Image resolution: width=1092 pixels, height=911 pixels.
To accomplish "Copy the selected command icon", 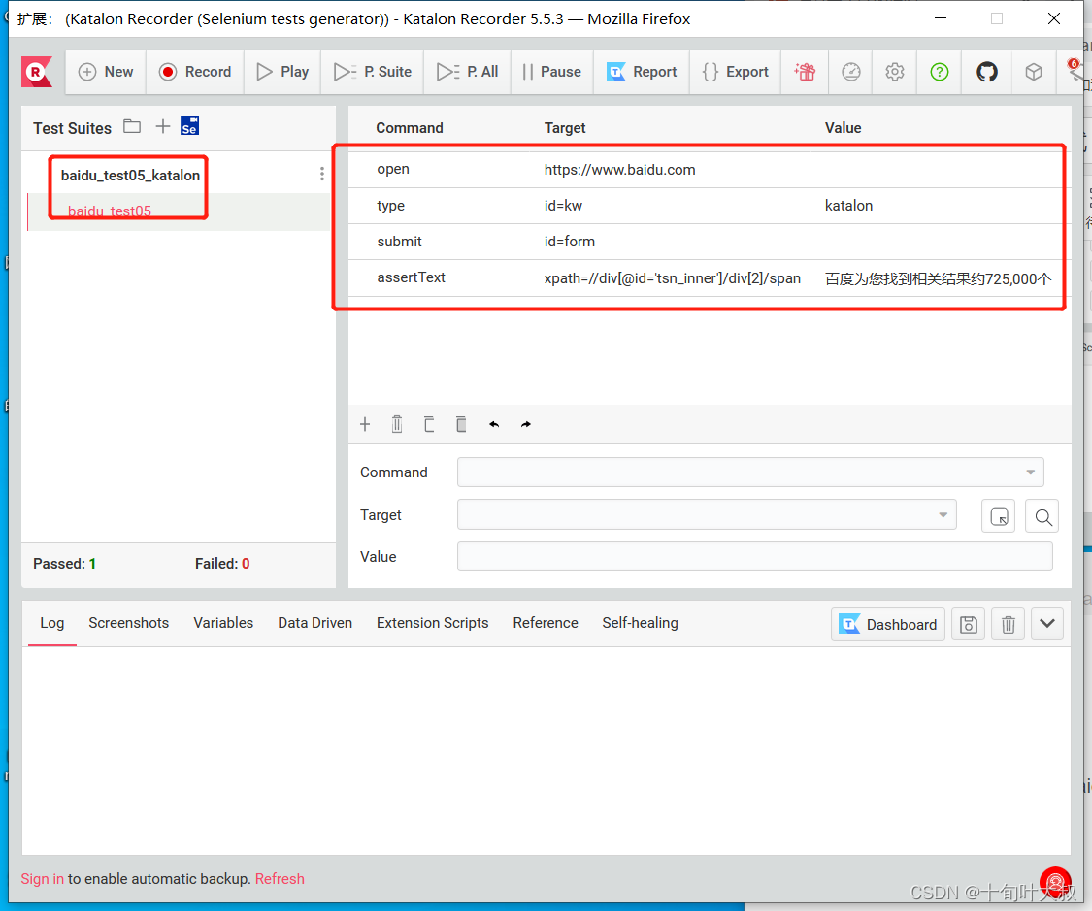I will pyautogui.click(x=429, y=425).
